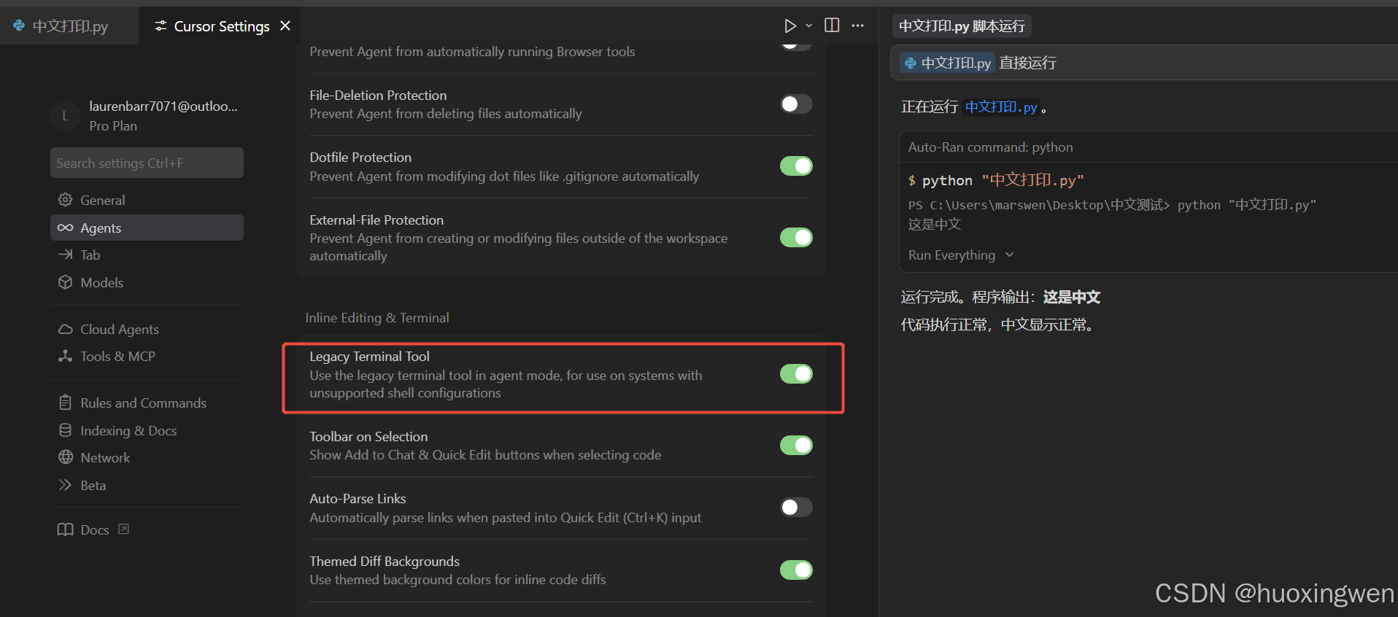Click the Rules and Commands clipboard icon
This screenshot has width=1398, height=617.
tap(65, 403)
